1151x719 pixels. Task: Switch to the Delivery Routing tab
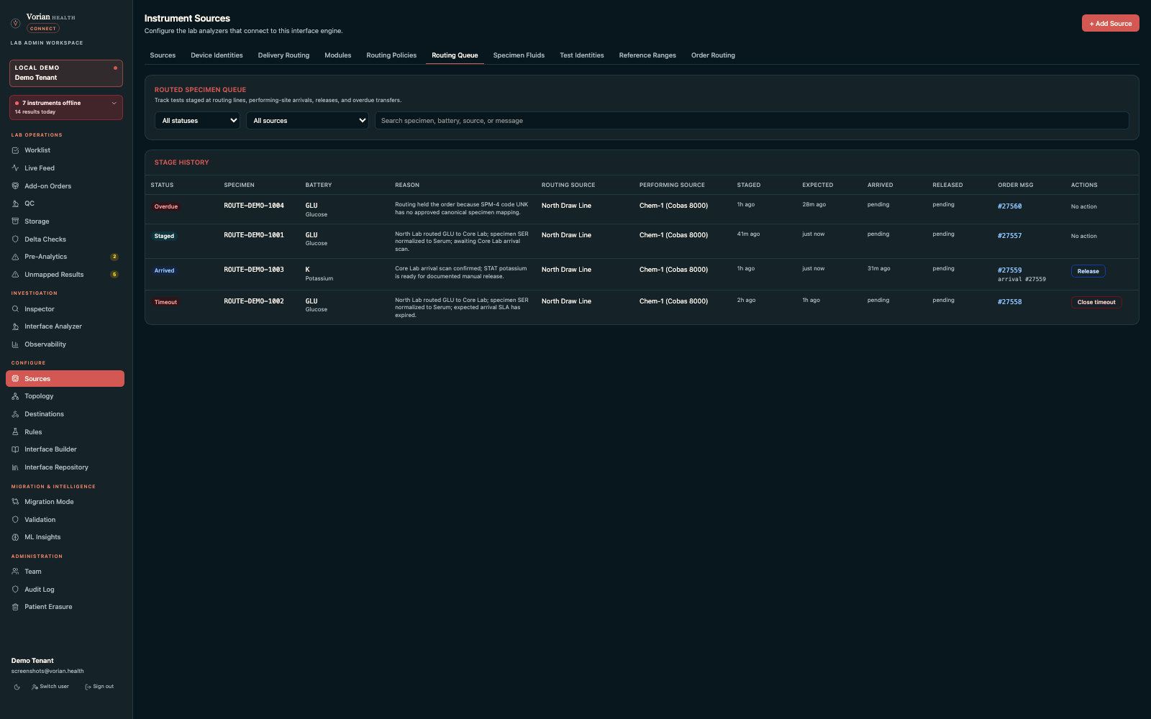[x=283, y=55]
